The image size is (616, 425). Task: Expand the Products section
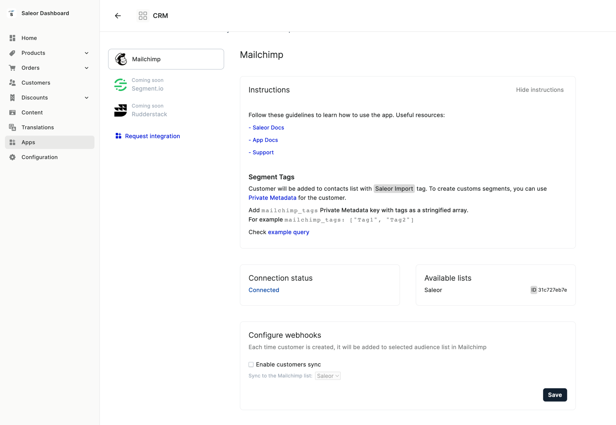pyautogui.click(x=87, y=53)
